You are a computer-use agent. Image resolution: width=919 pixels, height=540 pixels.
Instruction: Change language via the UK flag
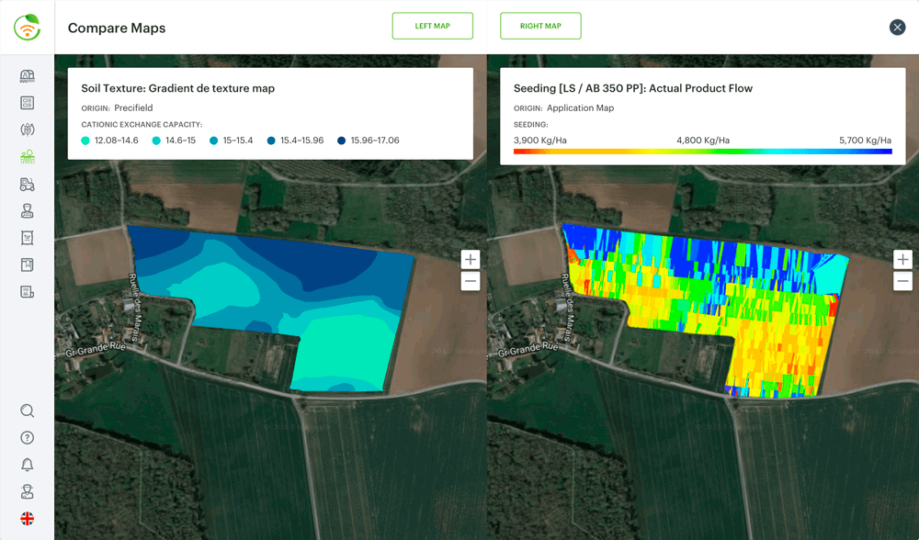(27, 519)
